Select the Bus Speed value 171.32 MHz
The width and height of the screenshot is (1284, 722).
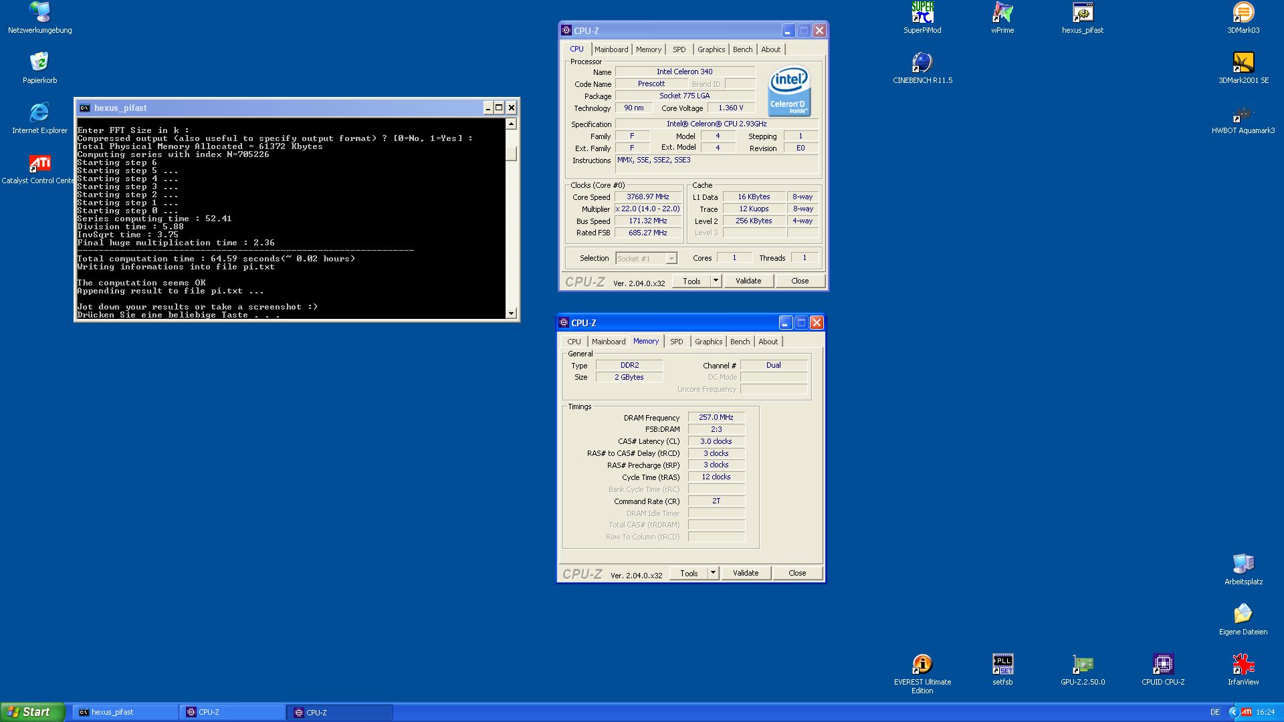[647, 221]
